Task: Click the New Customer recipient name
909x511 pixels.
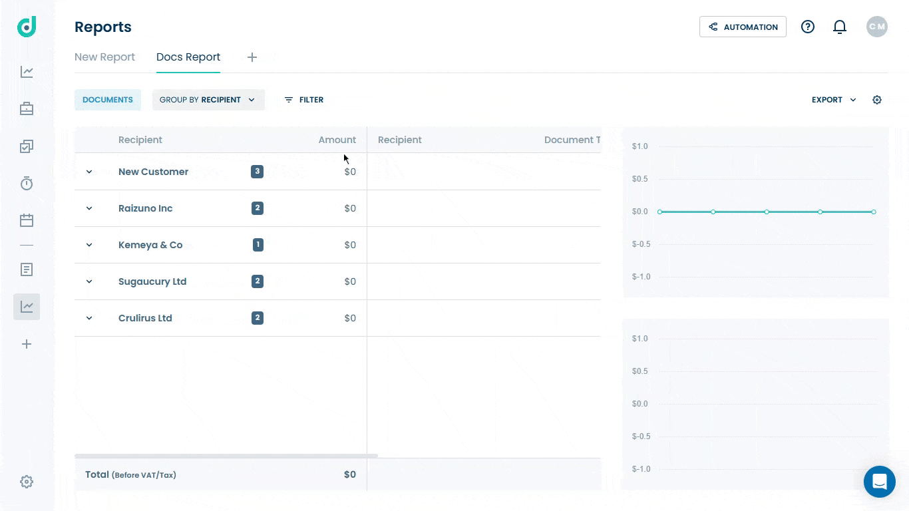Action: pyautogui.click(x=153, y=172)
